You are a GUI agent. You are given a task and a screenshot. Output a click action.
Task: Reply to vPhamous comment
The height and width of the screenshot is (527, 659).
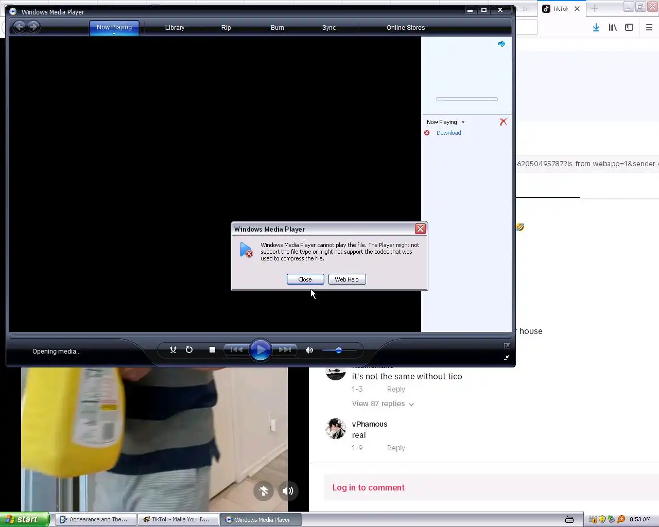pyautogui.click(x=396, y=448)
